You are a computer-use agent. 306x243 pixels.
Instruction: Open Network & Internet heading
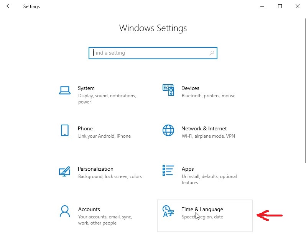click(x=204, y=128)
